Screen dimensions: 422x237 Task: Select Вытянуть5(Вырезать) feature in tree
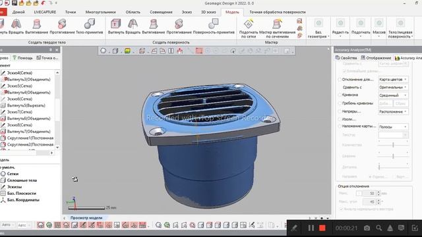26,105
